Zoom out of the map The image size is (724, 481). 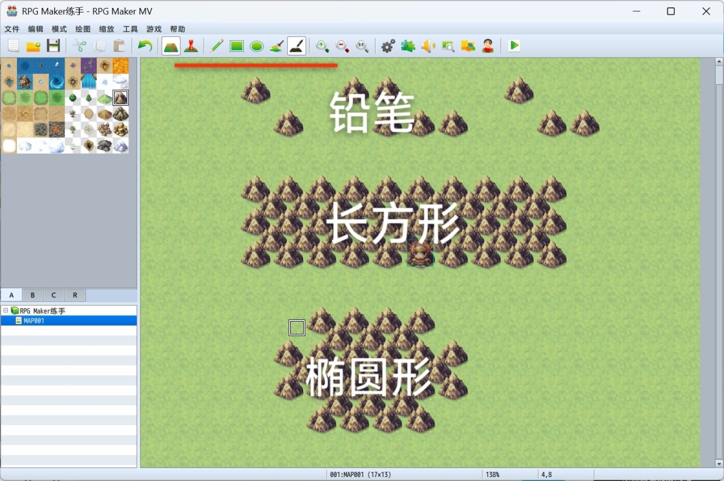(342, 46)
